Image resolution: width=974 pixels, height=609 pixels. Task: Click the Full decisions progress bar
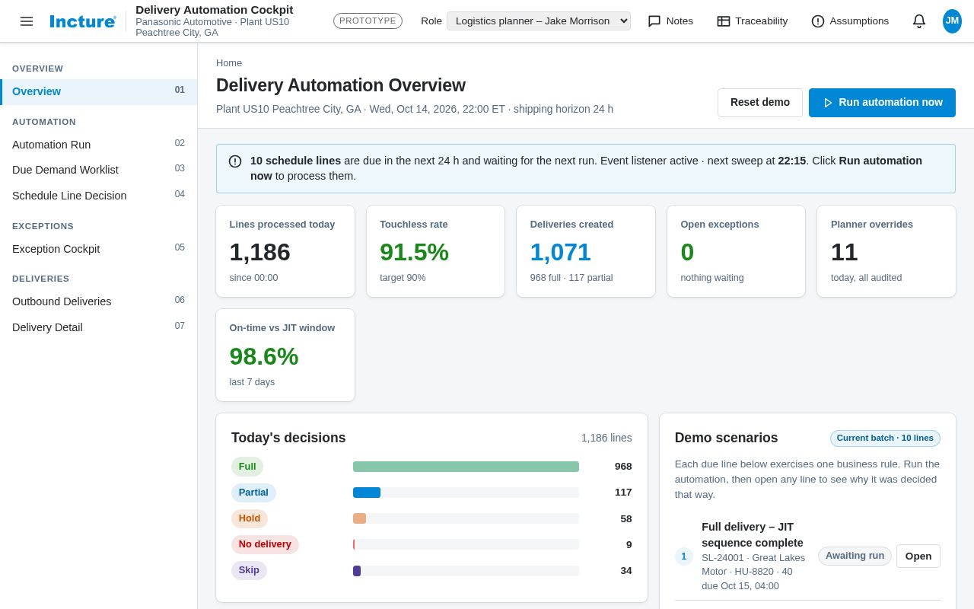pos(466,467)
